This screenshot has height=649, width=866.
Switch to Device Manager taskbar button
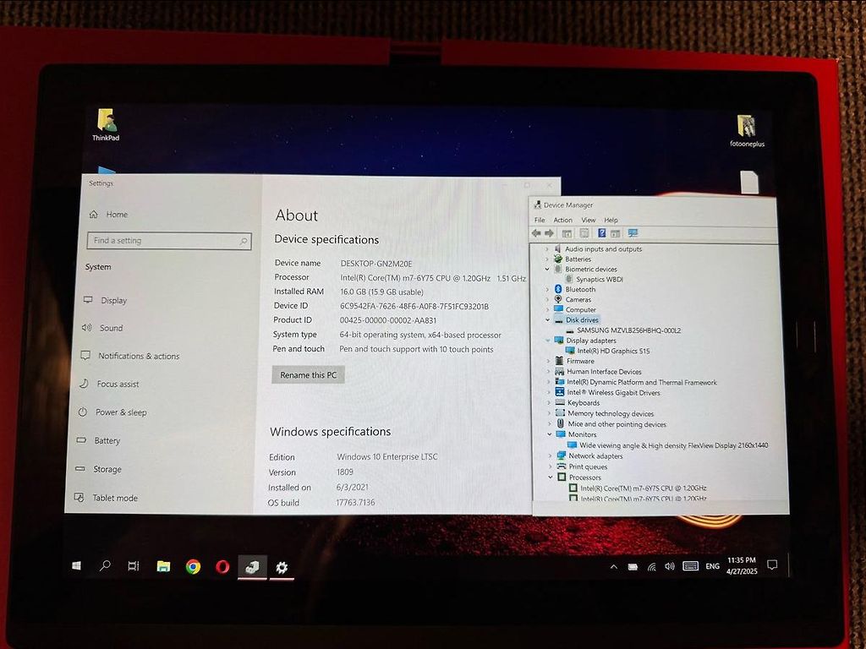coord(252,567)
